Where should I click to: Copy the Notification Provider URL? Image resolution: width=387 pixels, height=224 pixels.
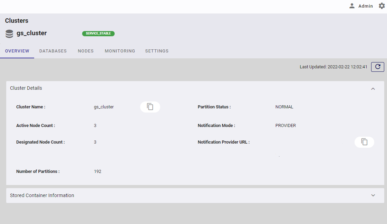[x=364, y=142]
